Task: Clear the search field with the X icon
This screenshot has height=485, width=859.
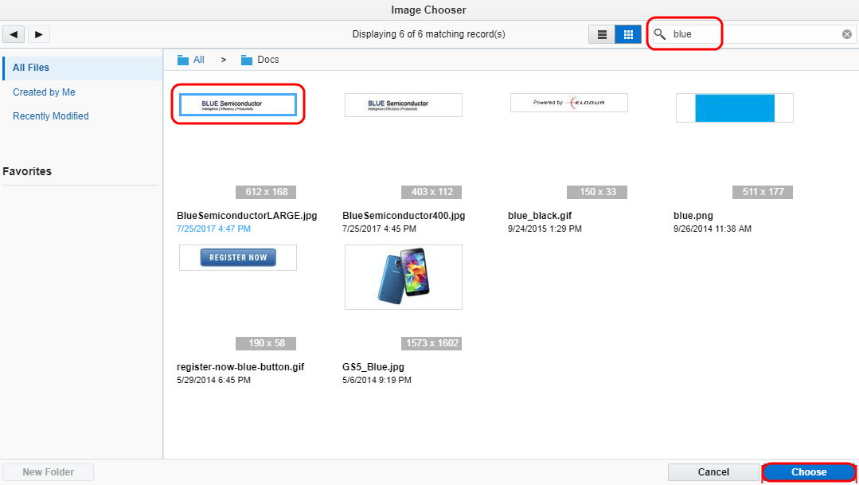Action: [x=846, y=33]
